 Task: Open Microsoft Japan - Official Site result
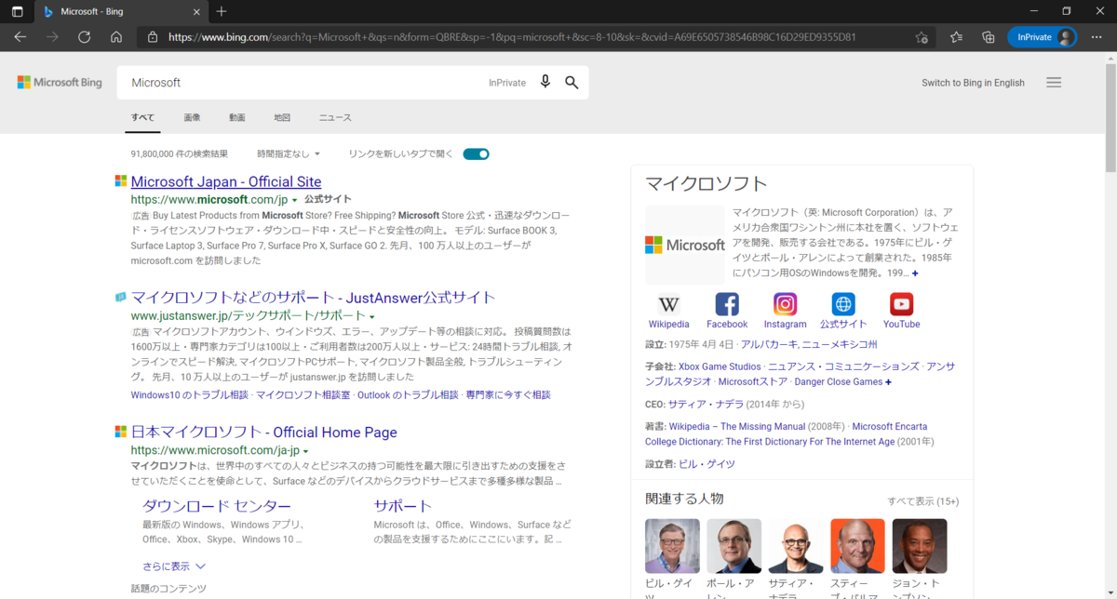226,181
